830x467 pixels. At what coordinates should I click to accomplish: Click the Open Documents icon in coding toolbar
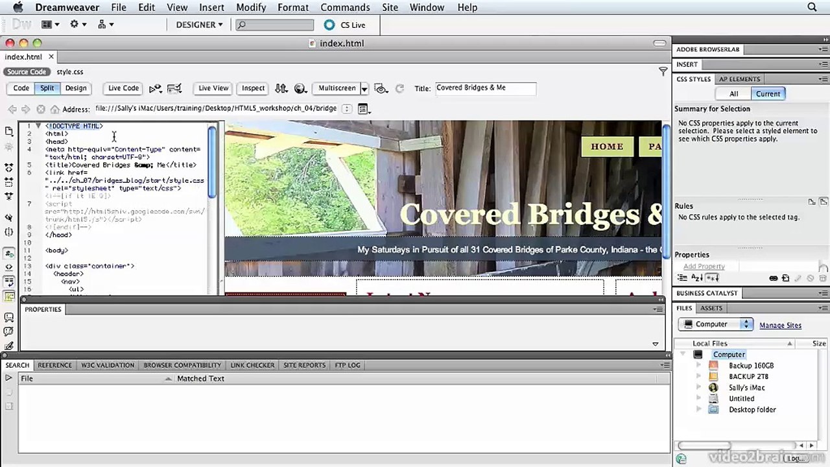(9, 131)
